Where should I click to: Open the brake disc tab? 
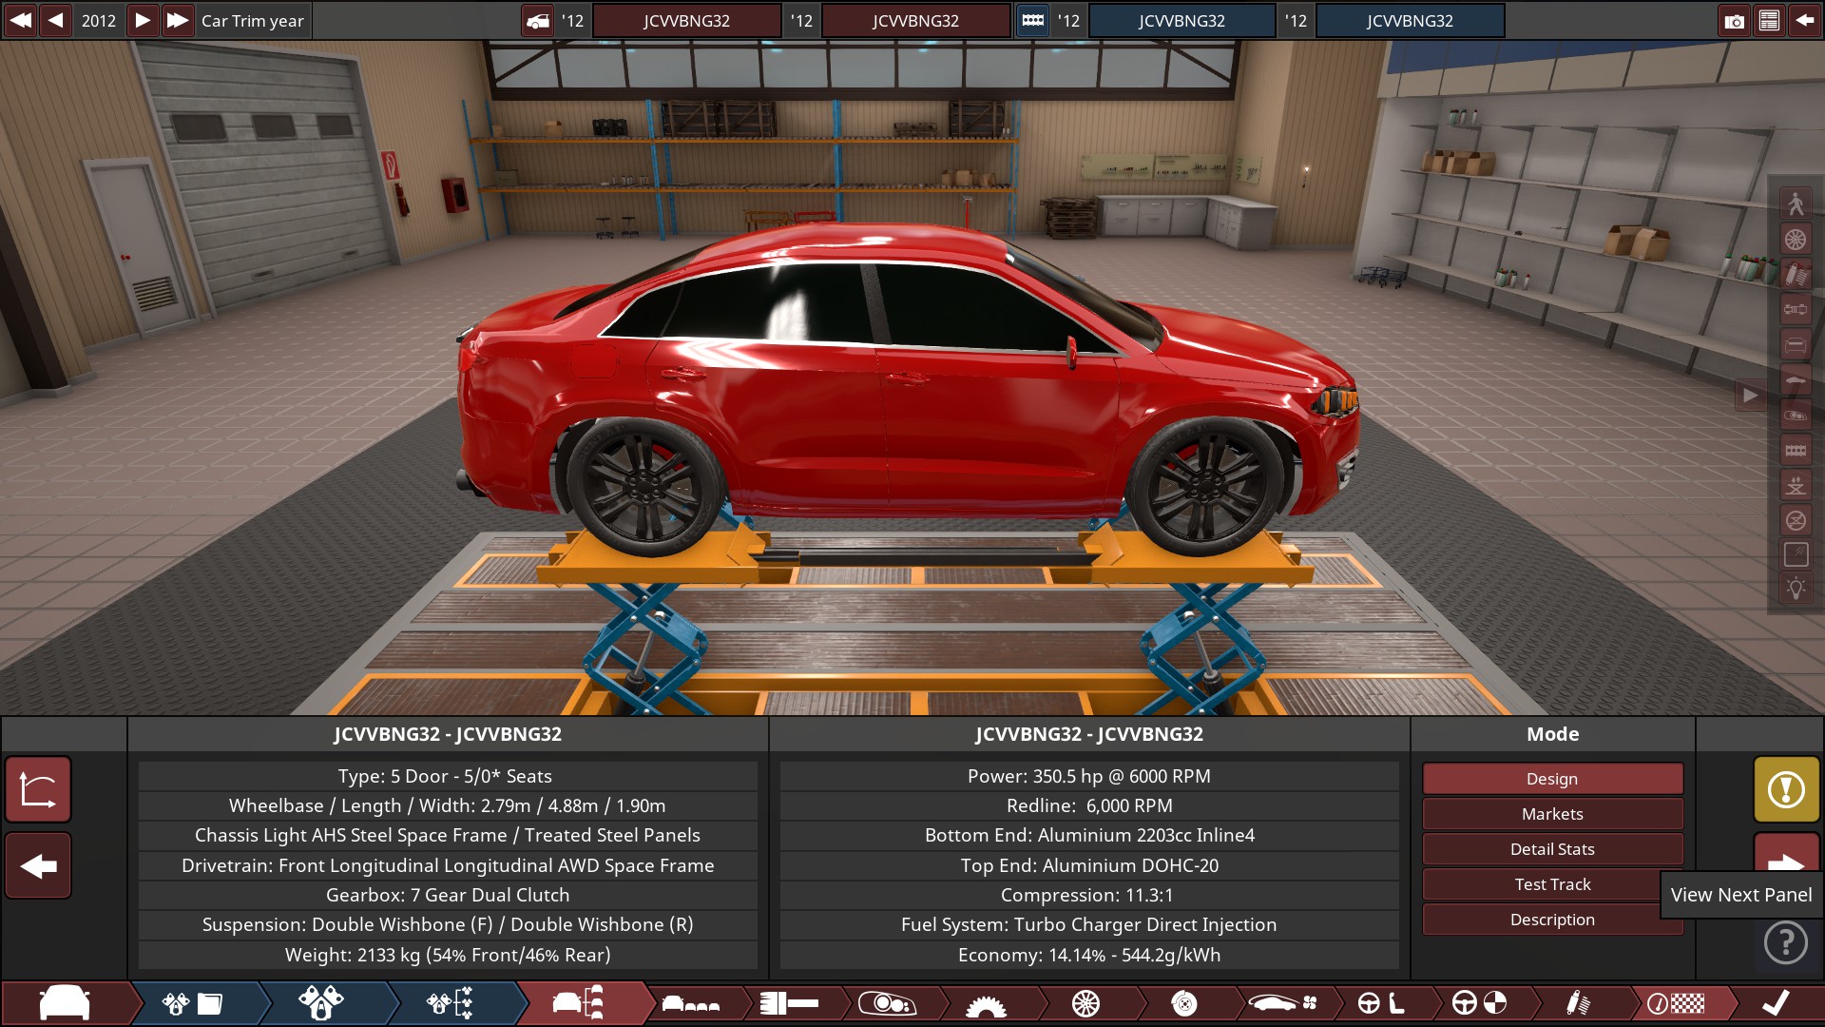pos(1184,1003)
